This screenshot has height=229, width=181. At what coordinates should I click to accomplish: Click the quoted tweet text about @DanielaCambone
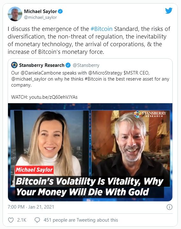90,79
